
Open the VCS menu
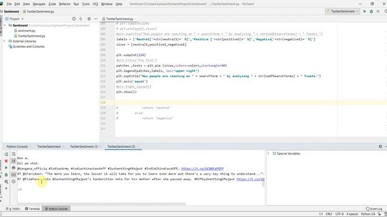pyautogui.click(x=96, y=4)
